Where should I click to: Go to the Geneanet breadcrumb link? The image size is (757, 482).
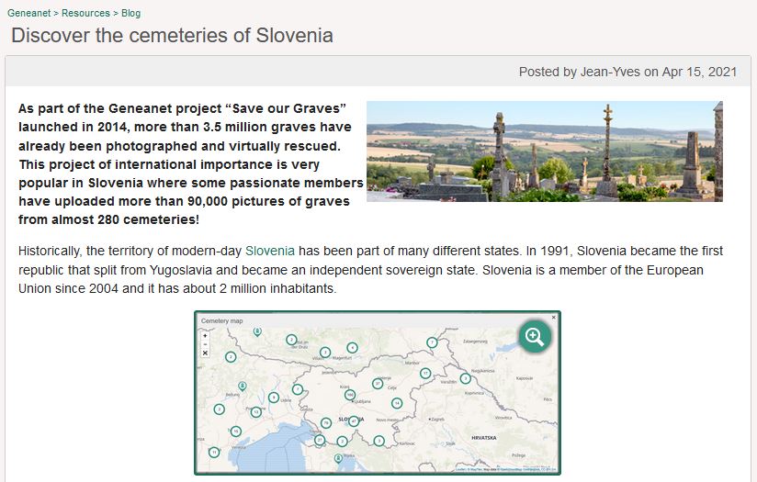point(29,13)
